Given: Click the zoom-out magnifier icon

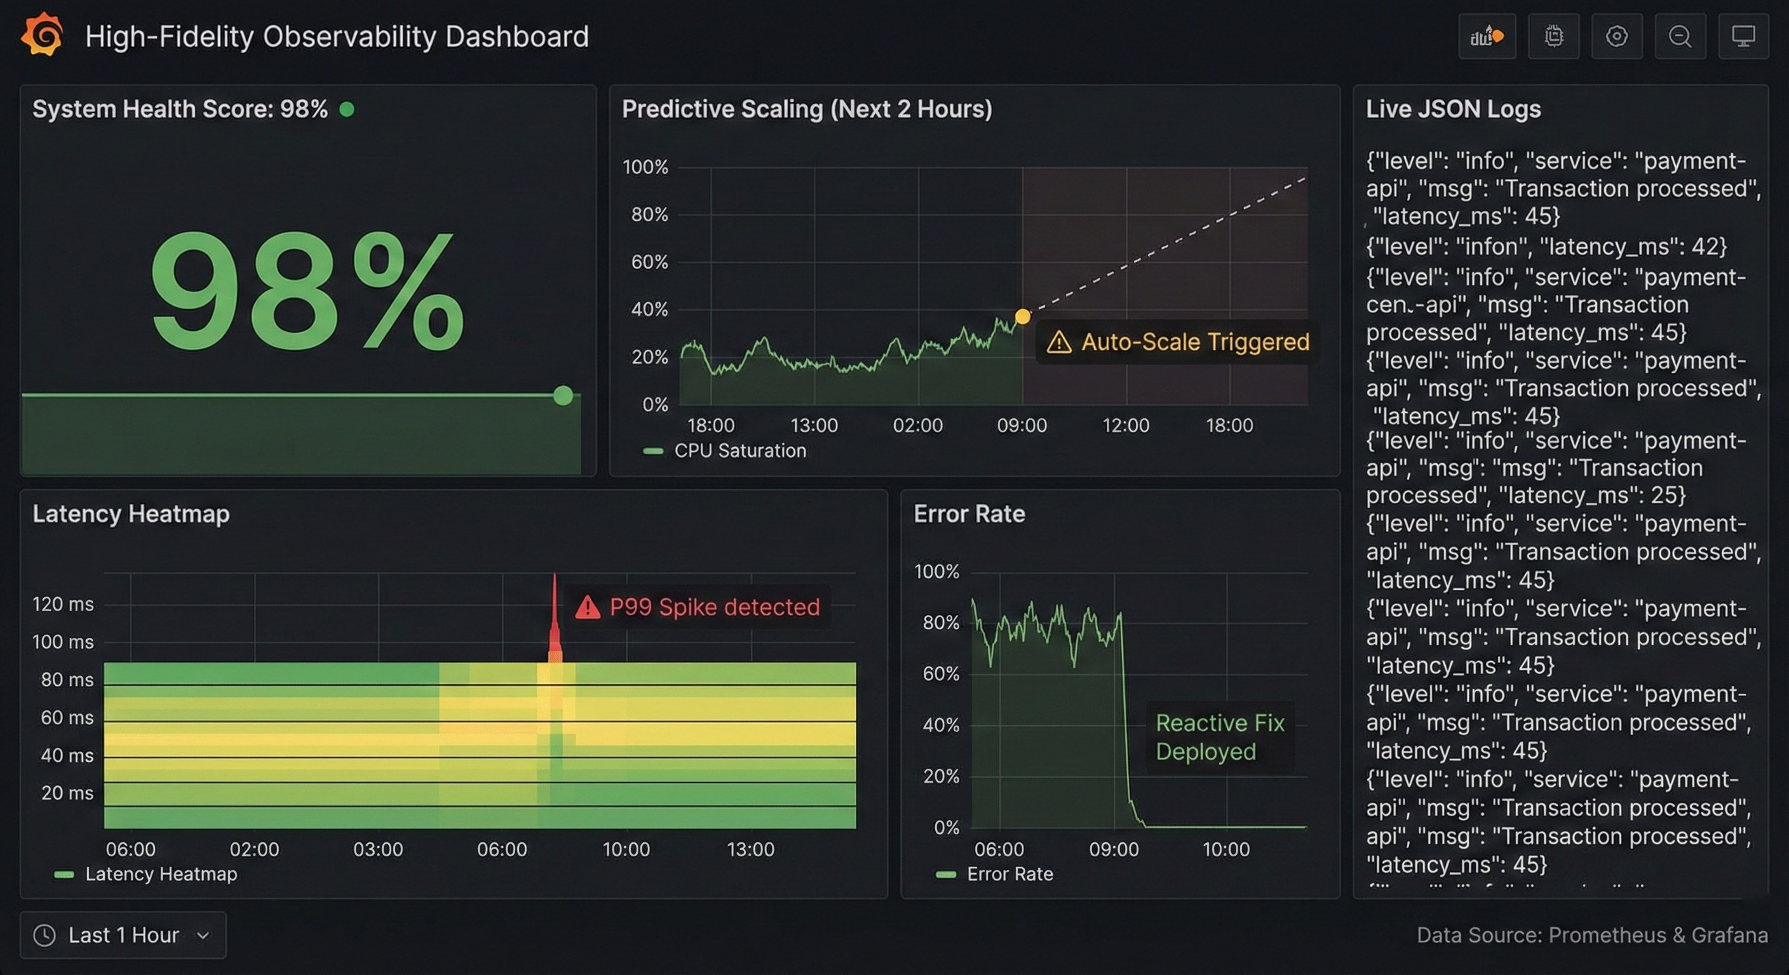Looking at the screenshot, I should pos(1680,36).
